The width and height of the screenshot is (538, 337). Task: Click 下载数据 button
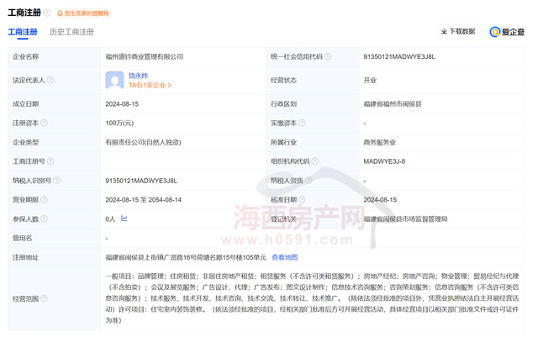458,32
